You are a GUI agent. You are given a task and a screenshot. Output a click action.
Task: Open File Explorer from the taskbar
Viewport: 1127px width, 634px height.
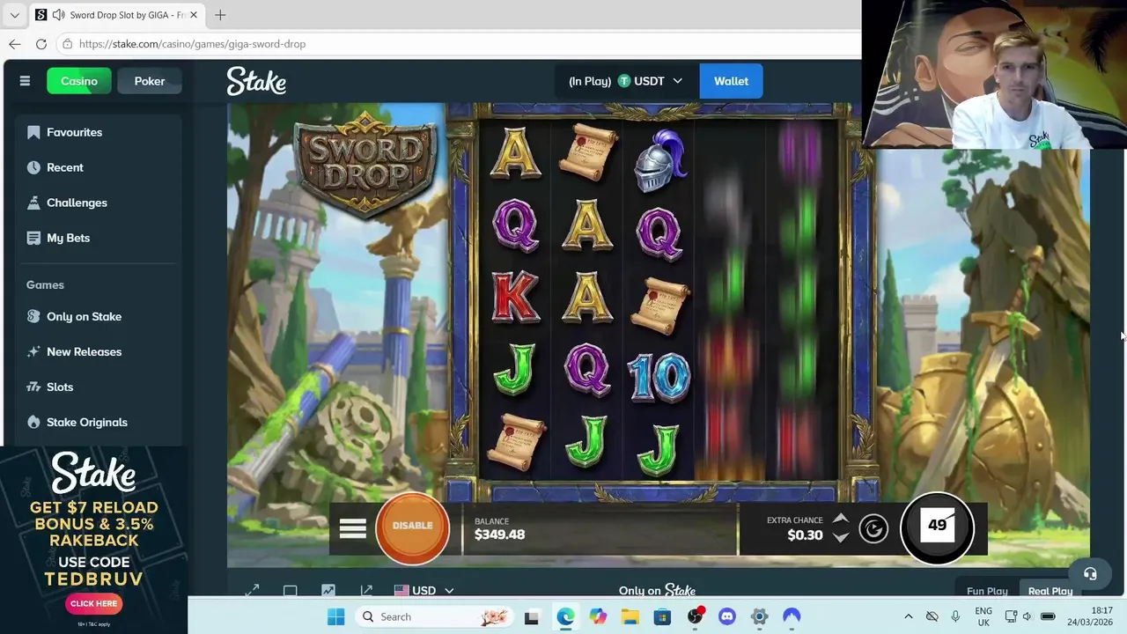pyautogui.click(x=630, y=616)
